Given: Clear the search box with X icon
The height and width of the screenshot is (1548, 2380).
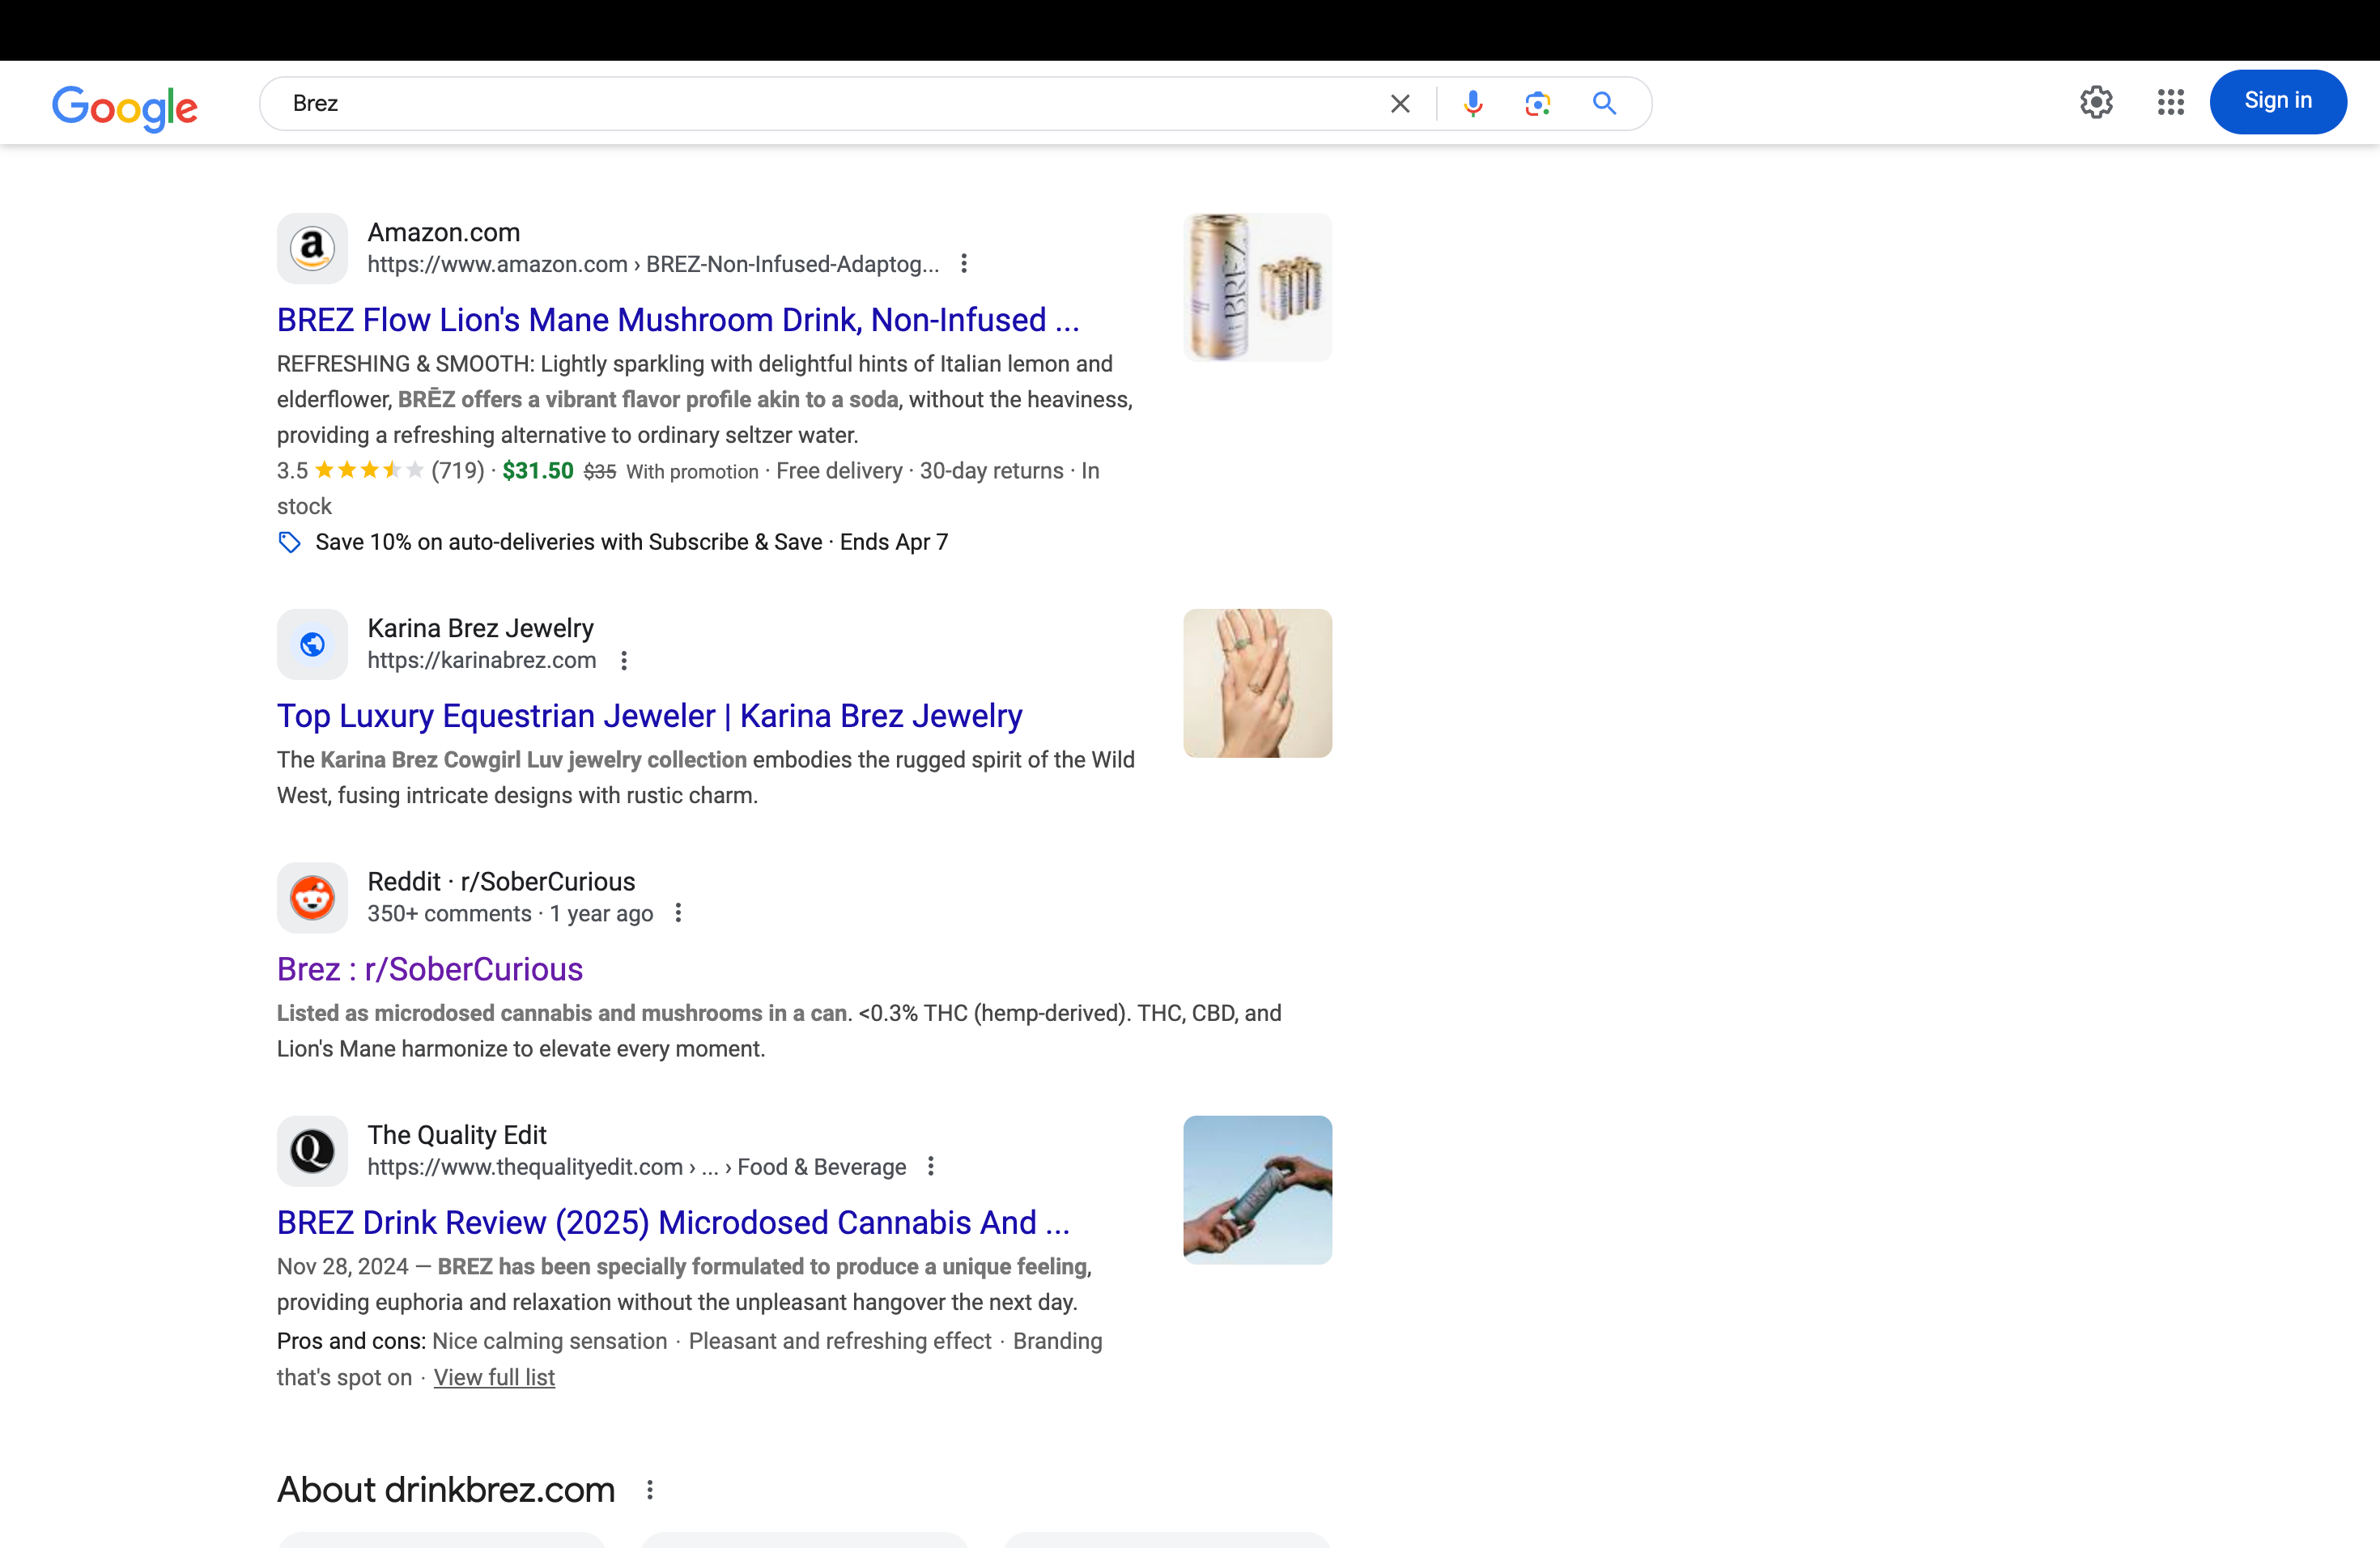Looking at the screenshot, I should [1400, 104].
